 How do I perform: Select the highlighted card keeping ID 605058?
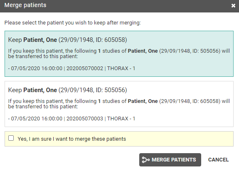[x=119, y=54]
